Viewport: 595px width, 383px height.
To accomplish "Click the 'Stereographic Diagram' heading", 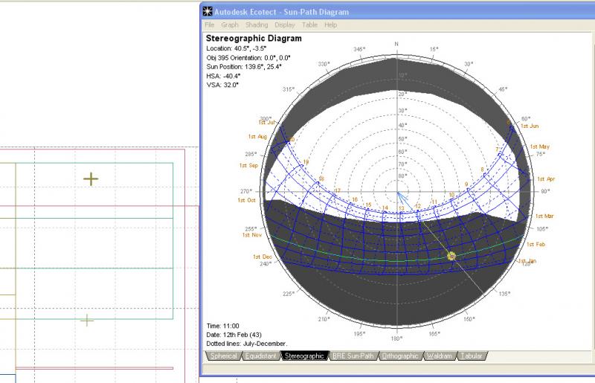I will pos(254,39).
